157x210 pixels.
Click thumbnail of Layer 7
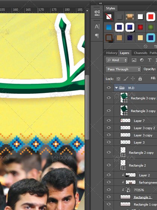125,120
